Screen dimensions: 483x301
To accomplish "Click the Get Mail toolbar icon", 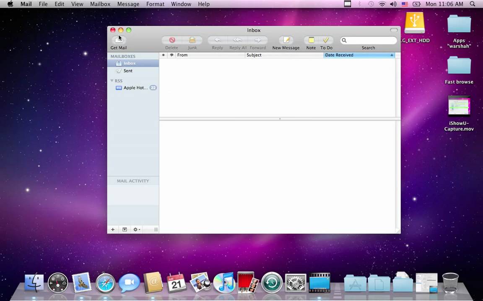I will tap(119, 40).
